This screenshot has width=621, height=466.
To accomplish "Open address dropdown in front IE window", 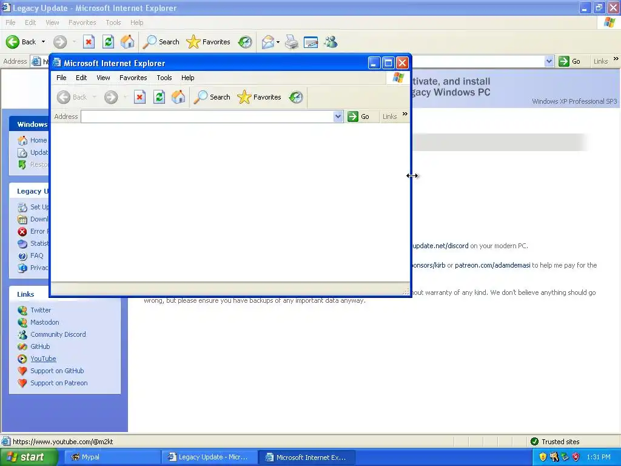I will [x=338, y=116].
